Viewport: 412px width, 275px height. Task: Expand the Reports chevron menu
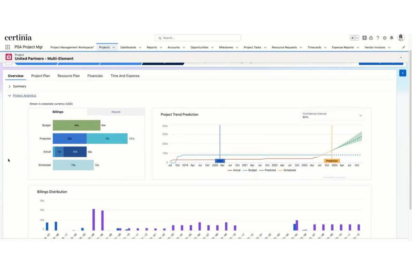[161, 47]
